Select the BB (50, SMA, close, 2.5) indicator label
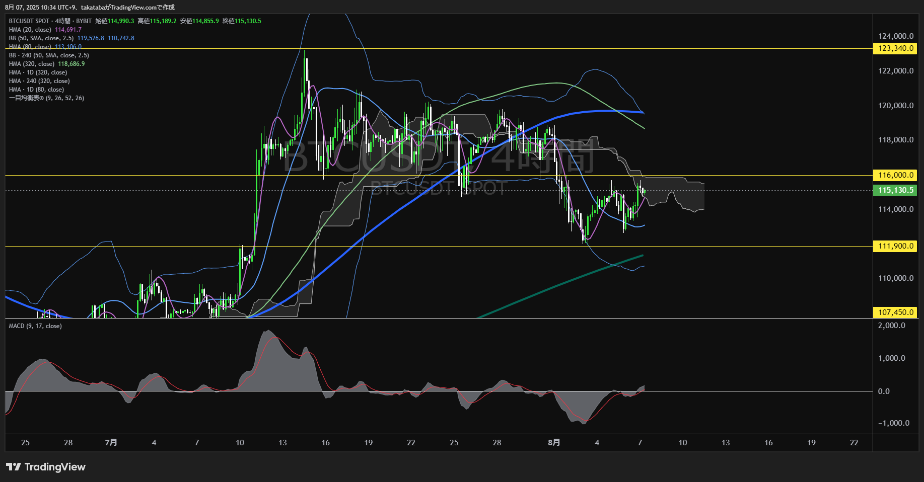 coord(41,38)
